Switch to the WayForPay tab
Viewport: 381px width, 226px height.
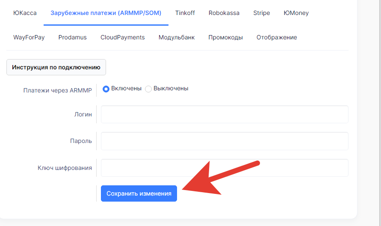click(x=29, y=38)
